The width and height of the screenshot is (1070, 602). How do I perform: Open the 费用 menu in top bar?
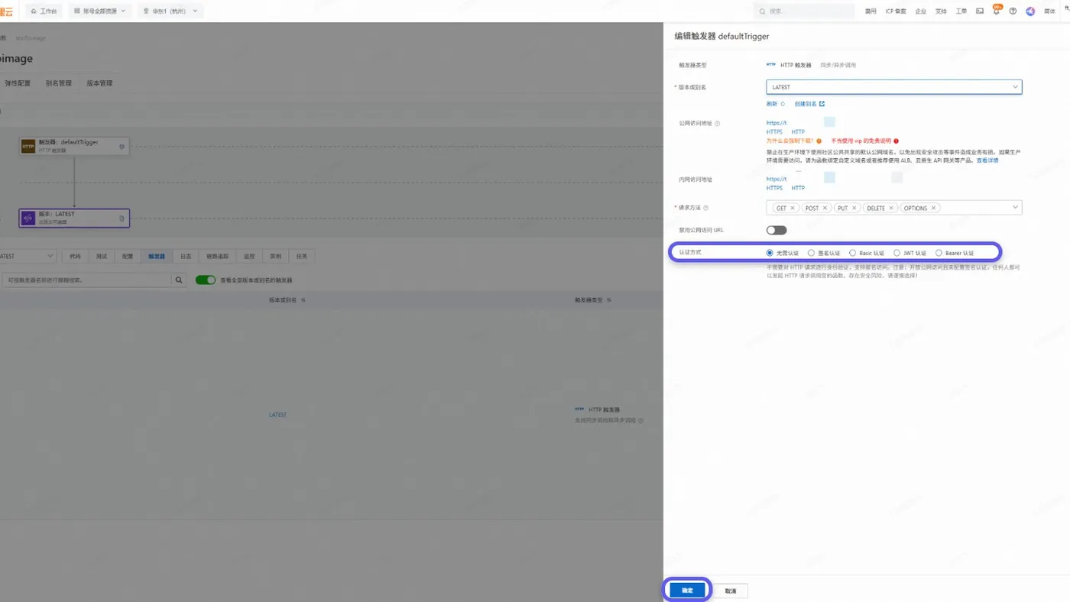(871, 11)
